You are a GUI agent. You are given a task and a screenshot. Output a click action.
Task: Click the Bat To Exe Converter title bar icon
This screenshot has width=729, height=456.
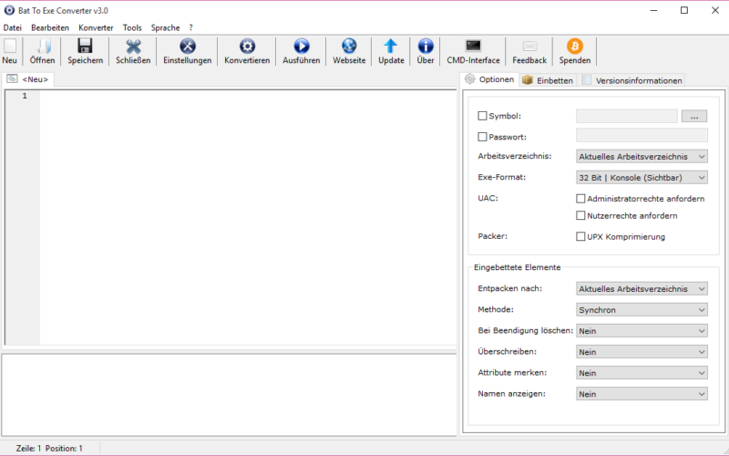tap(9, 10)
